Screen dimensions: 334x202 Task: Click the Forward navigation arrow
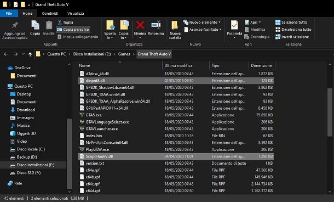pos(15,54)
